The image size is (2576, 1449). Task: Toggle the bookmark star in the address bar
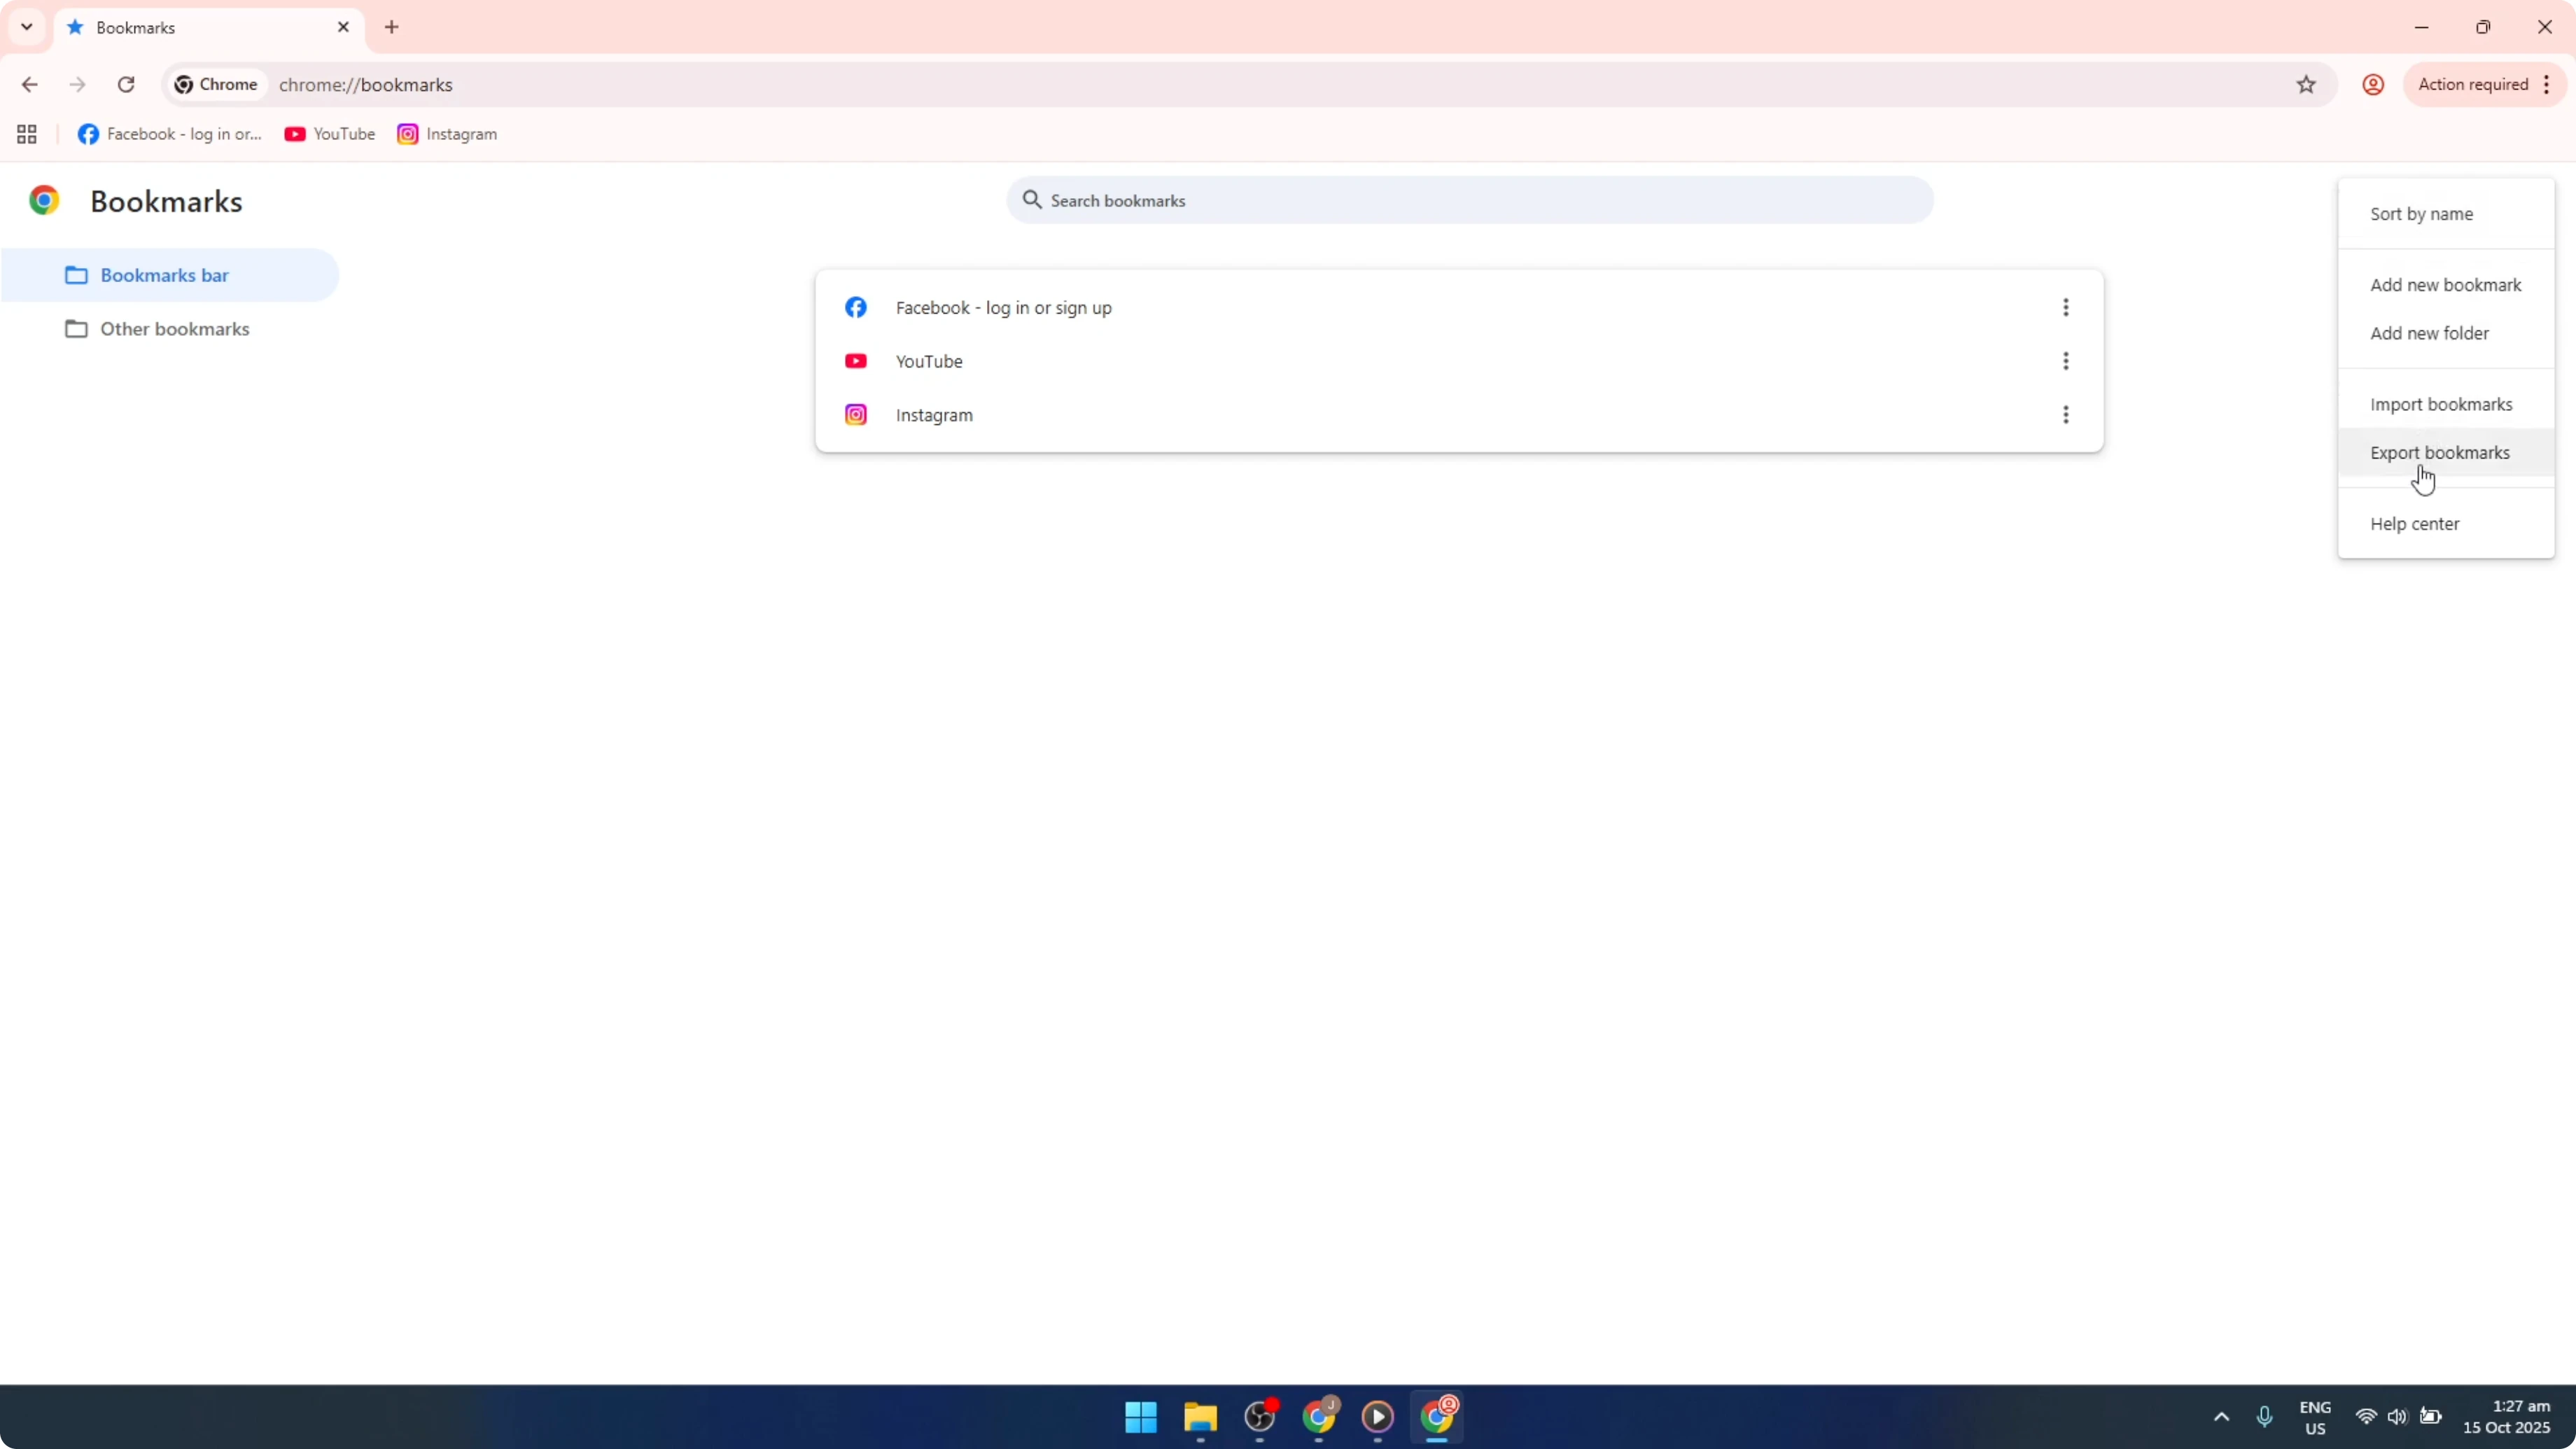coord(2305,85)
